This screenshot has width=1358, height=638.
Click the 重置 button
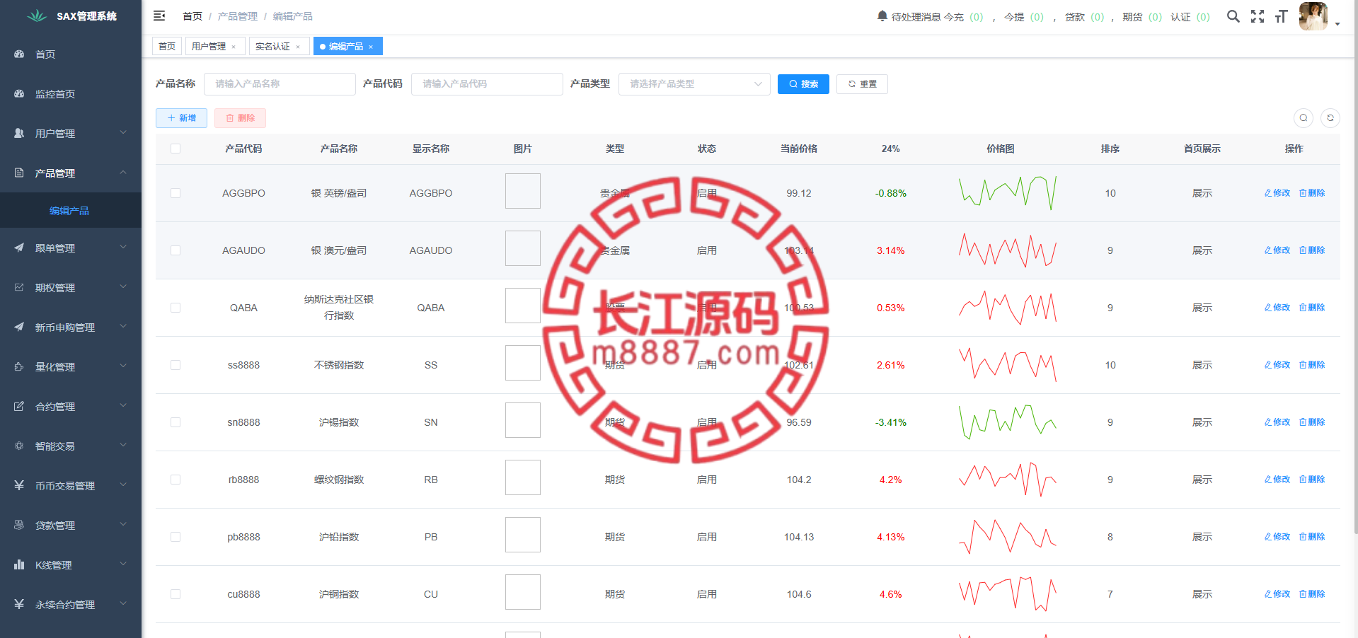point(862,84)
